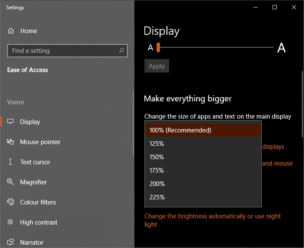This screenshot has height=248, width=304.
Task: Choose 125% from the scaling list
Action: coord(203,144)
